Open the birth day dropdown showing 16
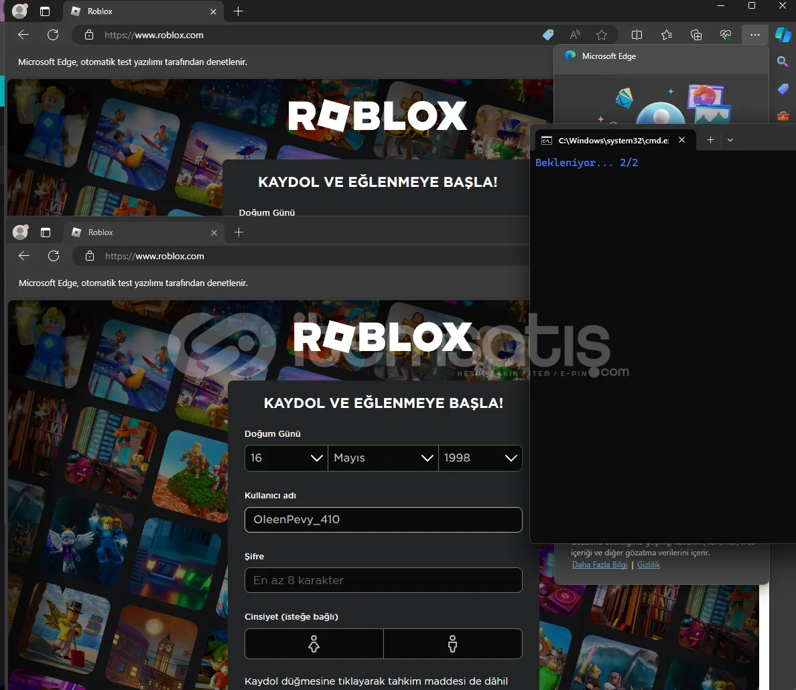 tap(286, 458)
